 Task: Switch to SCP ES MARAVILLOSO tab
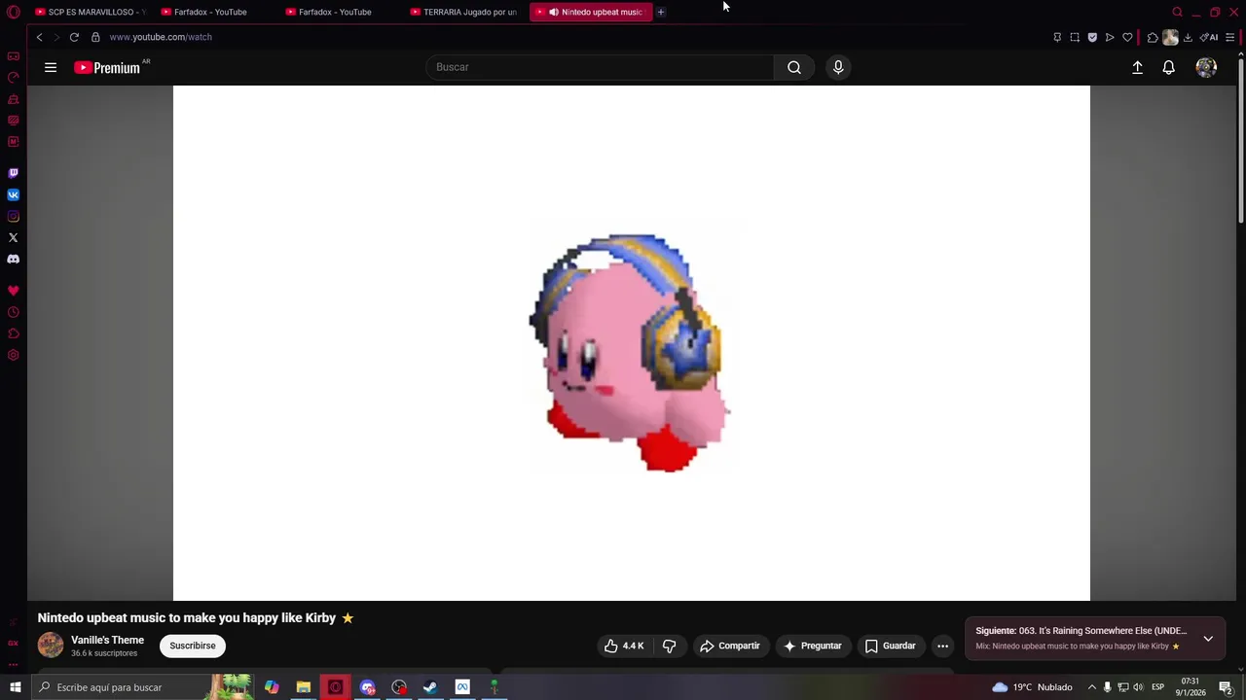coord(91,12)
